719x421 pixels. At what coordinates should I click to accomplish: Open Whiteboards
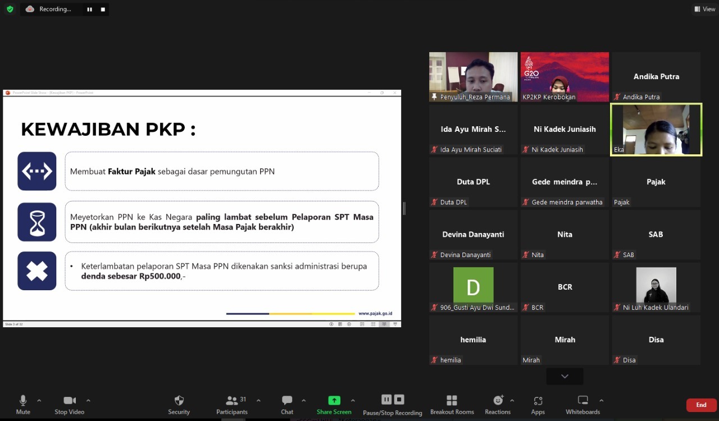583,405
